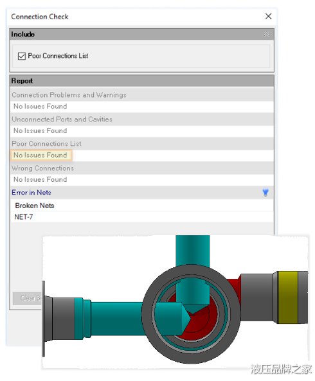Select the NET-7 broken net entry
Screen dimensions: 315x381
[x=24, y=217]
